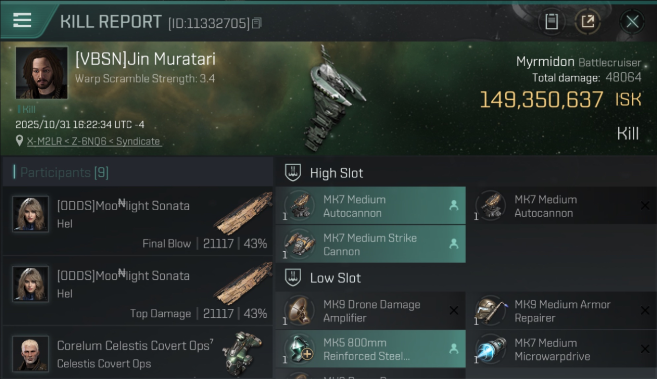Open the hamburger menu icon
Screen dimensions: 657x379
point(22,20)
